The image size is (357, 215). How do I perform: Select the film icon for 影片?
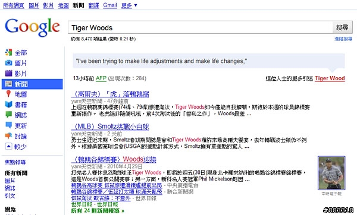tap(9, 73)
